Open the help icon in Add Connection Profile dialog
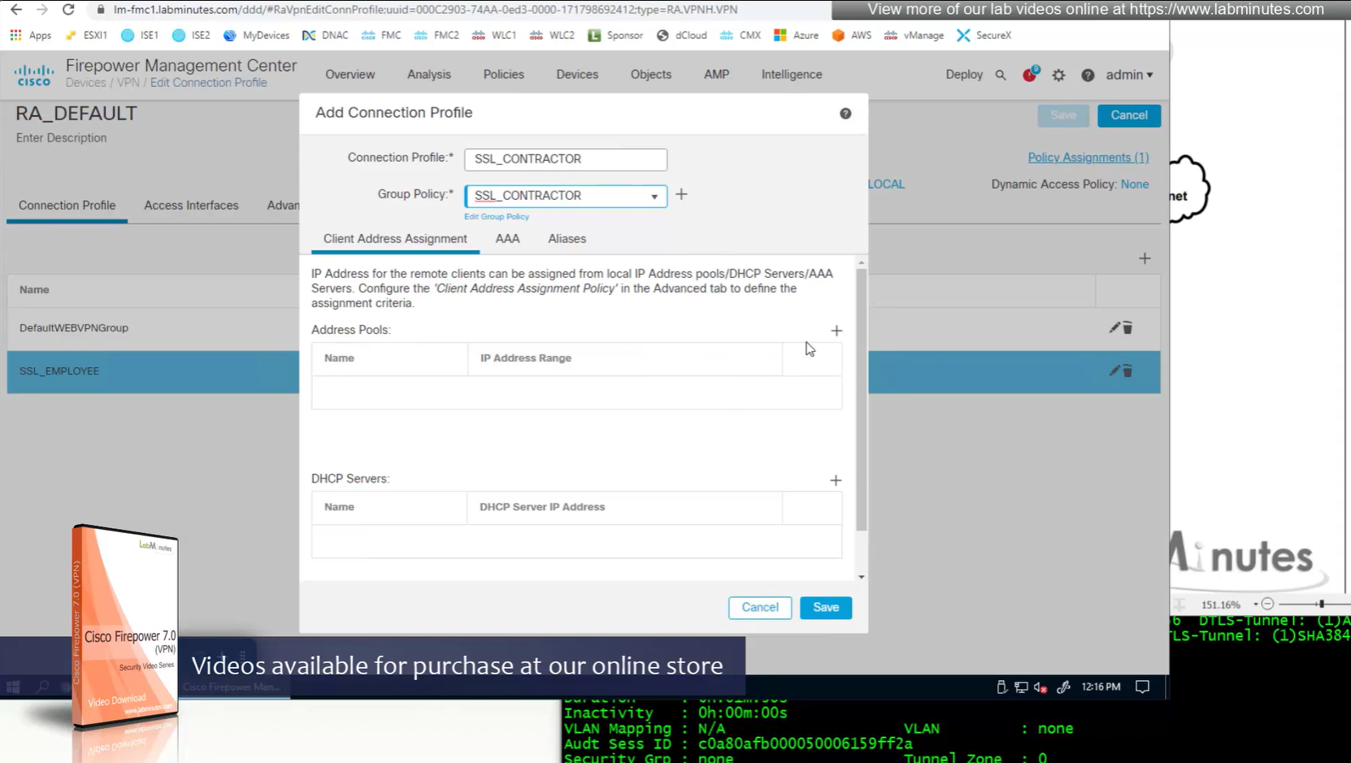Image resolution: width=1351 pixels, height=763 pixels. (x=845, y=114)
